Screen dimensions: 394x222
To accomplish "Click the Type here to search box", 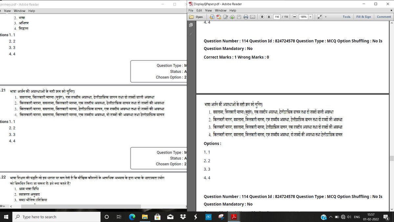I will (x=56, y=217).
